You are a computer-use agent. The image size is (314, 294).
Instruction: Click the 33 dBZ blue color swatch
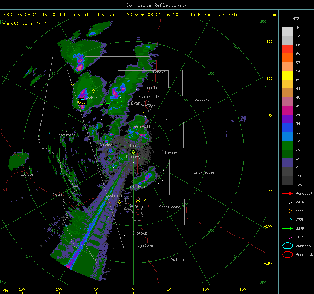[x=287, y=128]
